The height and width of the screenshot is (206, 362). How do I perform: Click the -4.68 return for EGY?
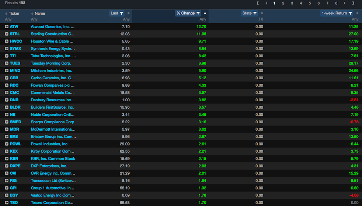(x=354, y=195)
